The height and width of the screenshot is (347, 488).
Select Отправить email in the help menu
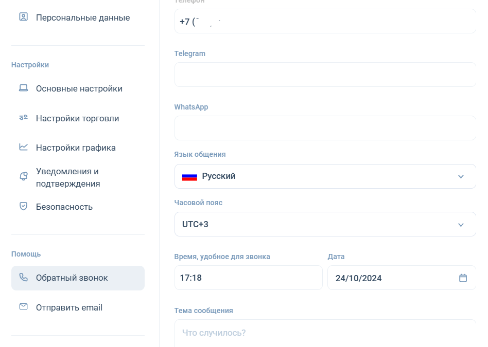(x=69, y=307)
